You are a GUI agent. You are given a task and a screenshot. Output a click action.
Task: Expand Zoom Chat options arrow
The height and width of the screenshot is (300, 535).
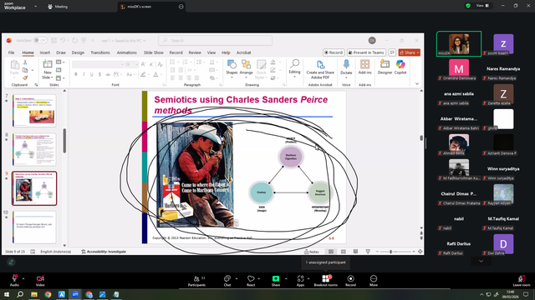click(x=237, y=278)
